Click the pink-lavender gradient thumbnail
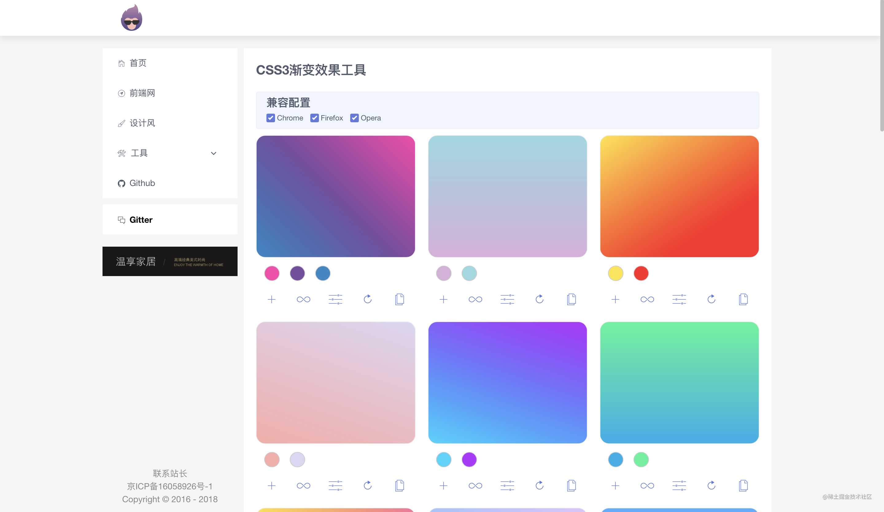This screenshot has width=884, height=512. coord(335,383)
